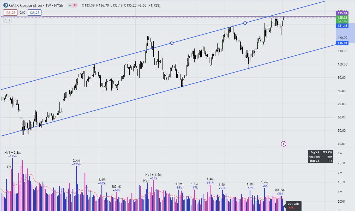
Task: Click the gray dash market status indicator
Action: [x=70, y=5]
